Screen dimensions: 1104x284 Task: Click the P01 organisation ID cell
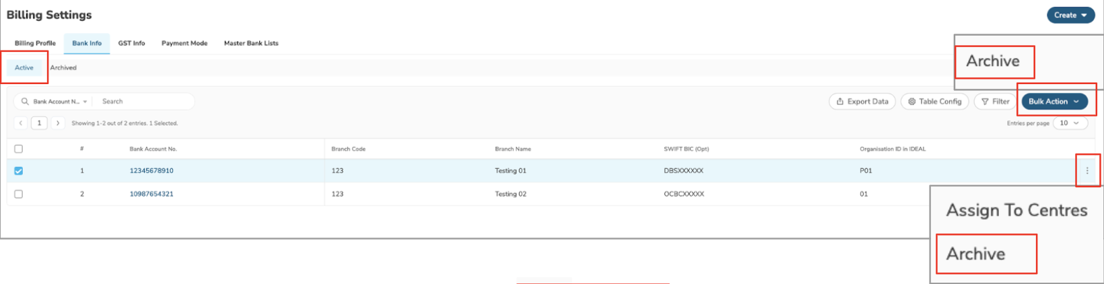point(866,171)
